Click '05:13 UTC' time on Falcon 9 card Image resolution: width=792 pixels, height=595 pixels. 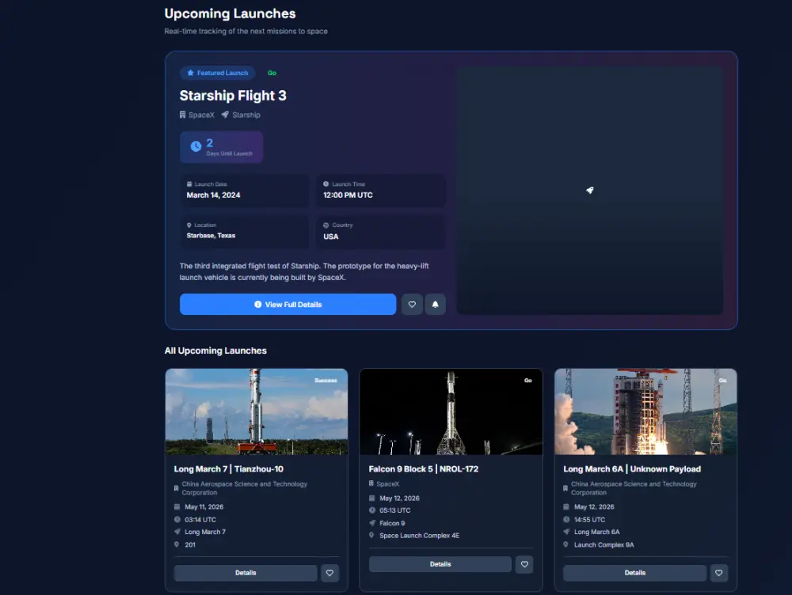395,510
